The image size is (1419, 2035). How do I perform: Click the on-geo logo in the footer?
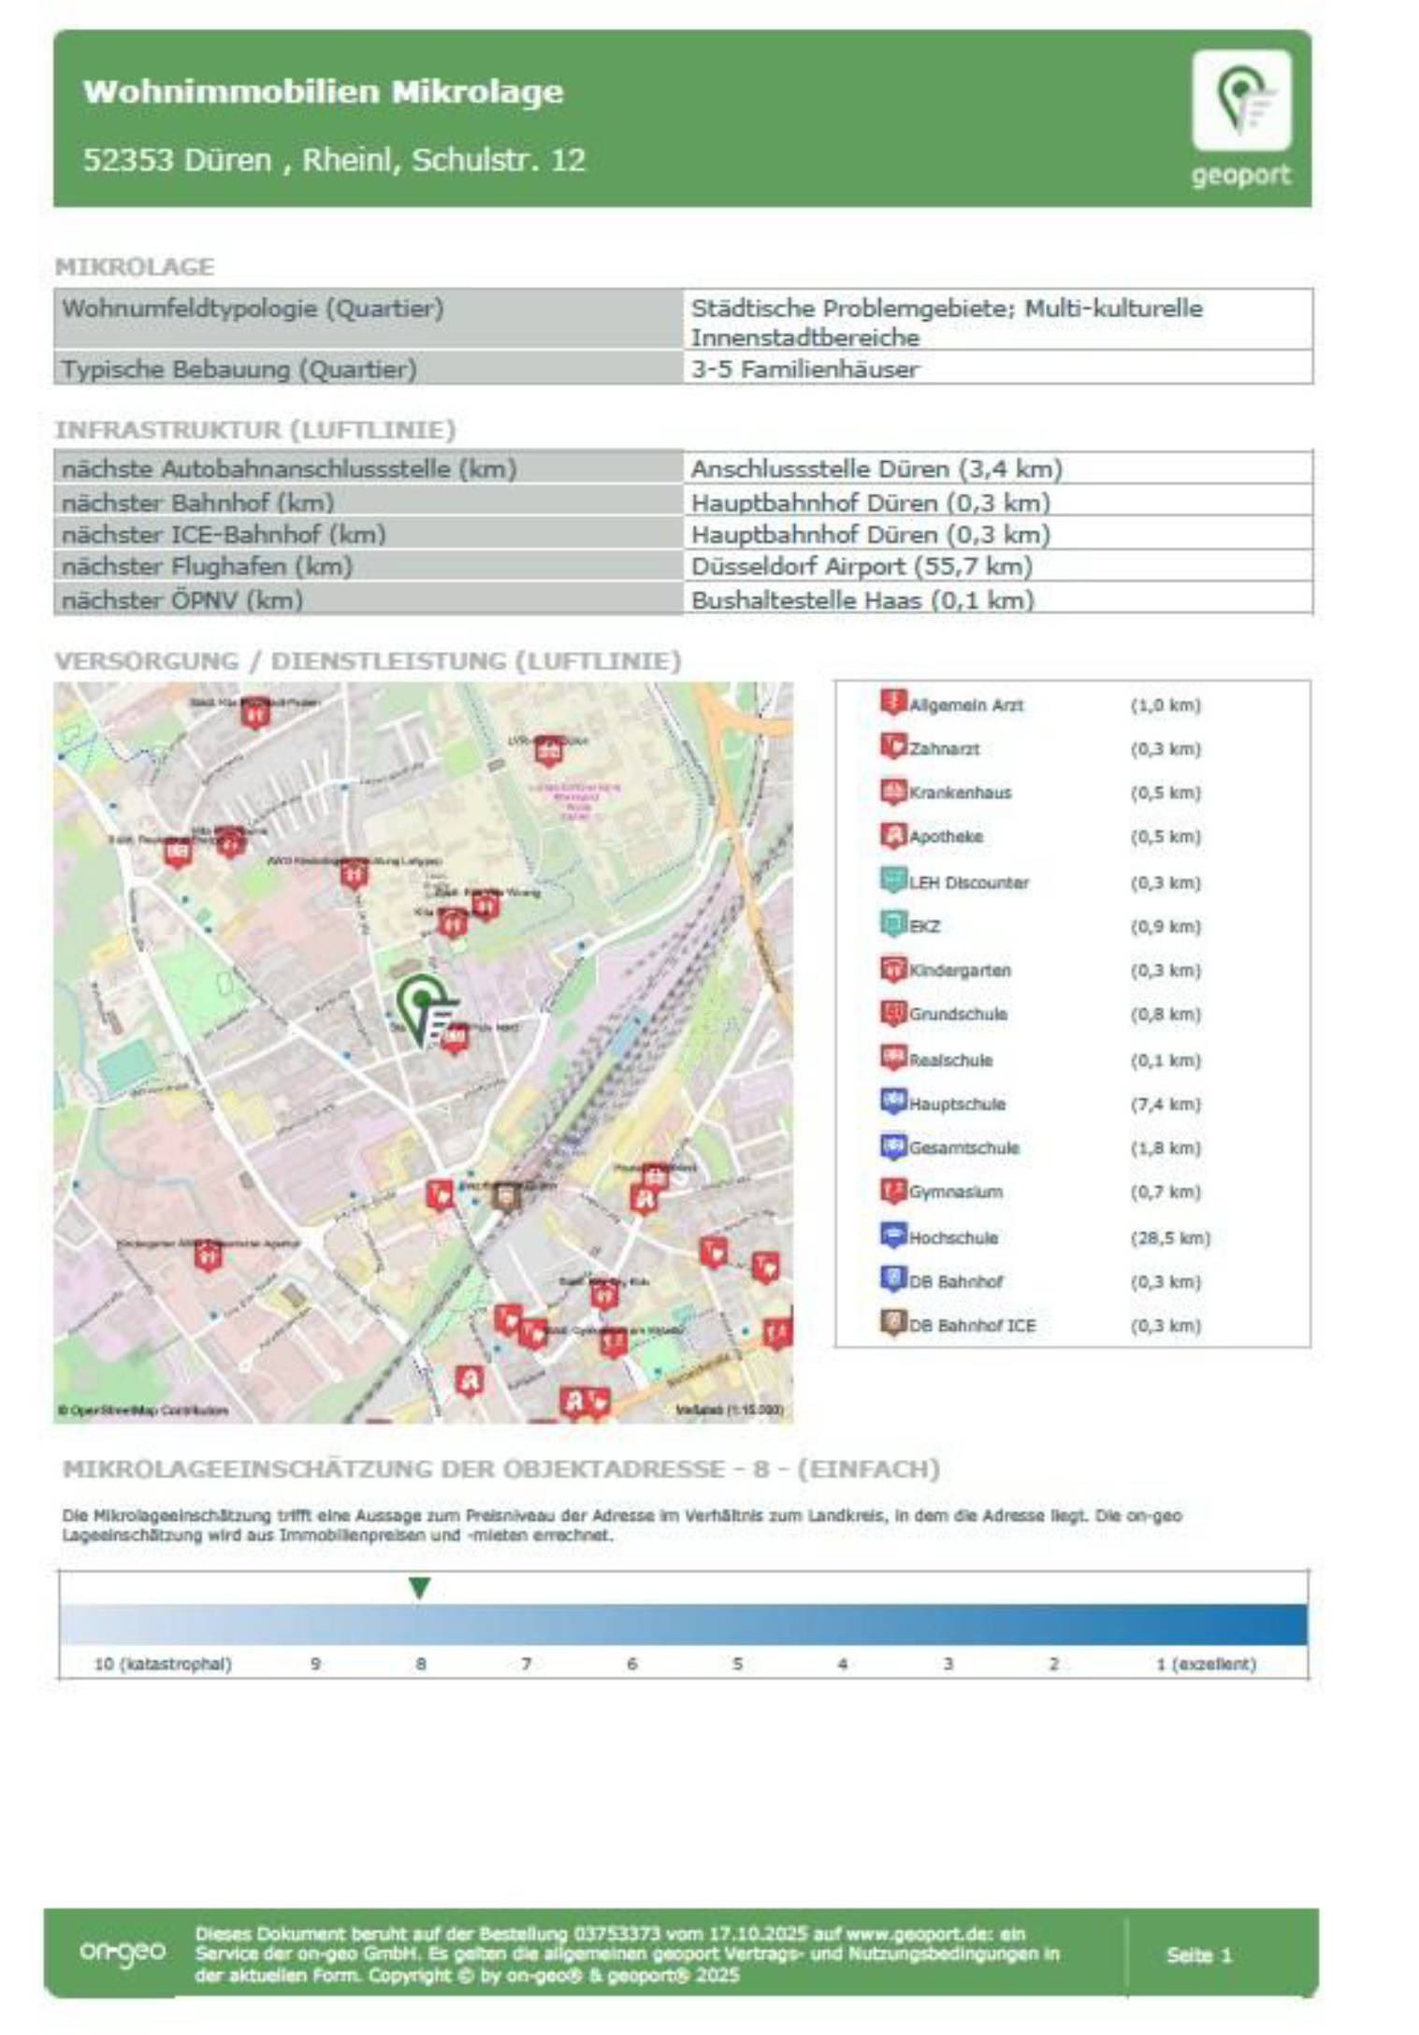coord(123,1952)
